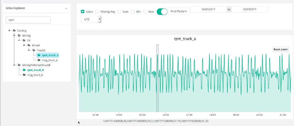
Task: Click the 13:00 axis label
Action: click(x=96, y=115)
